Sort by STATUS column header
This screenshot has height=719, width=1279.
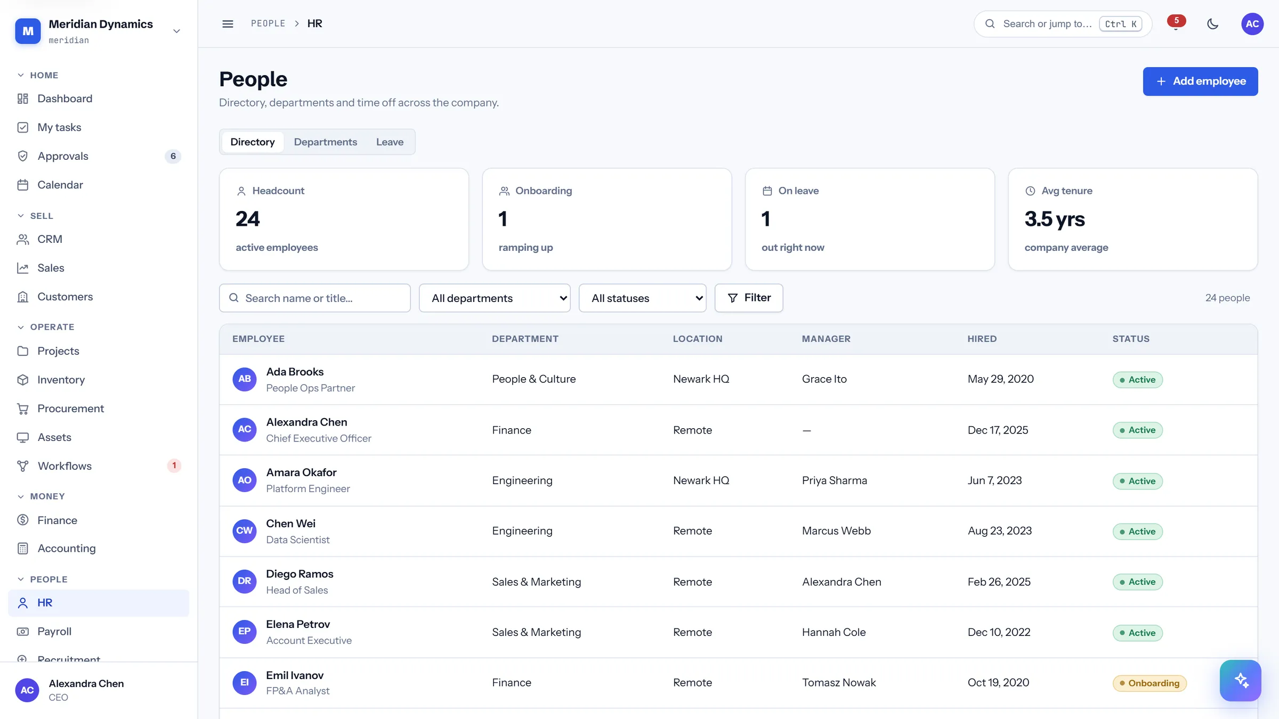tap(1131, 339)
